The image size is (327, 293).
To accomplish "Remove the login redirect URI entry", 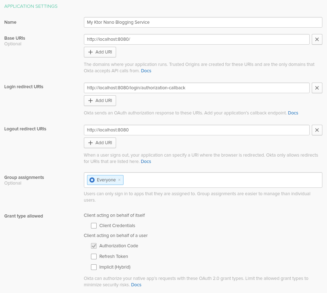I will coord(317,88).
